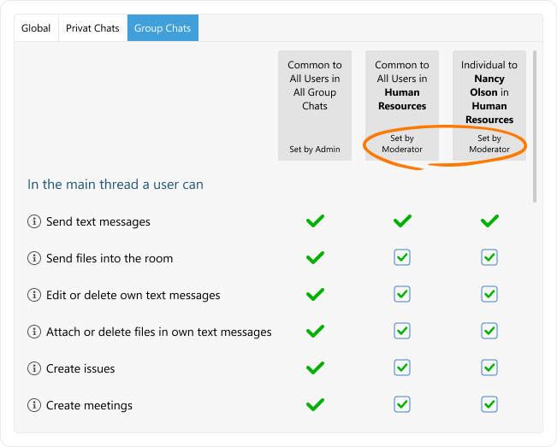Click Admin checkmark in Create meetings row
The width and height of the screenshot is (557, 447).
pos(315,404)
